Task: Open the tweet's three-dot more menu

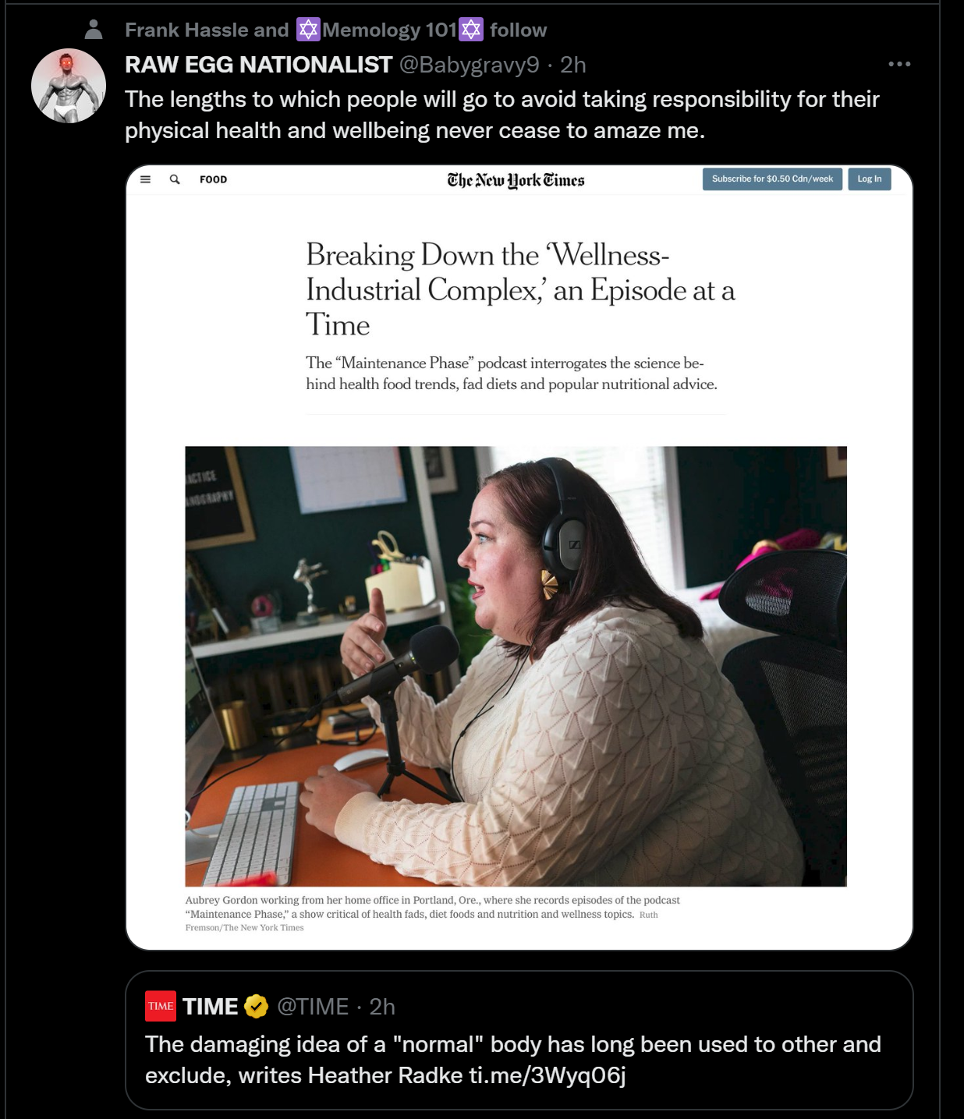Action: click(899, 64)
